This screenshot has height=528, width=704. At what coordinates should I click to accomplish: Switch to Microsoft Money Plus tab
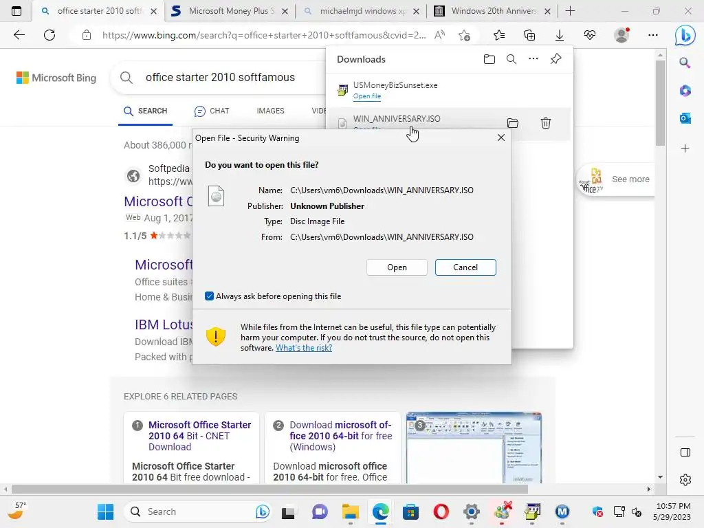click(230, 11)
